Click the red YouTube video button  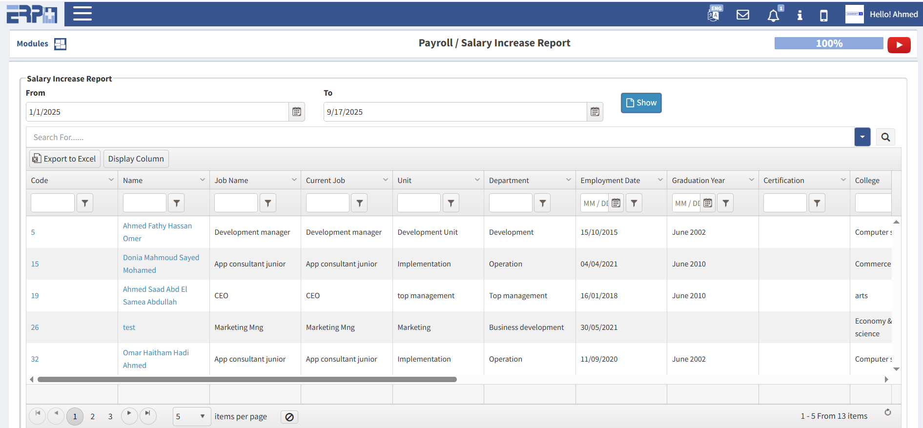coord(899,45)
